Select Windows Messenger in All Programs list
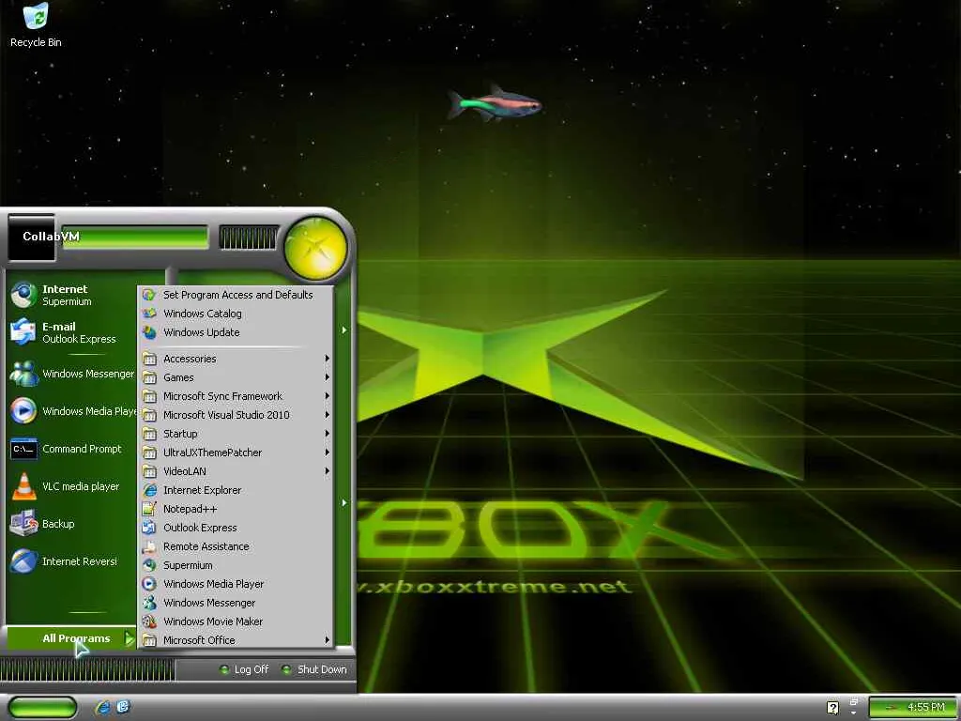The width and height of the screenshot is (961, 721). click(236, 603)
